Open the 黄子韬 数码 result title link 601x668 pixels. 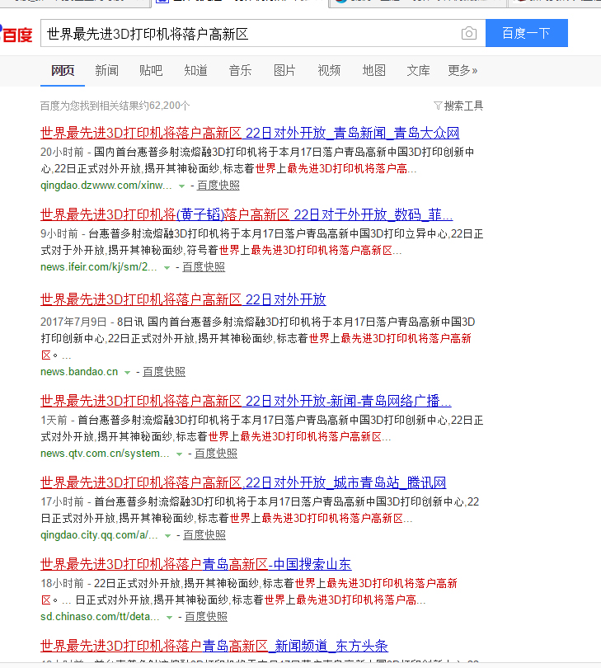(x=247, y=214)
